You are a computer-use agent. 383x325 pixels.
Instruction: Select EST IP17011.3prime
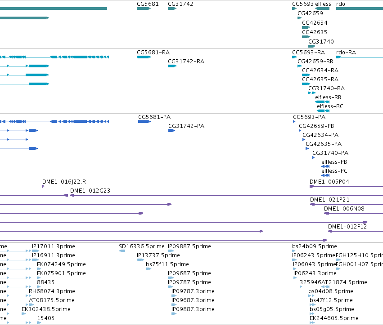pyautogui.click(x=54, y=246)
